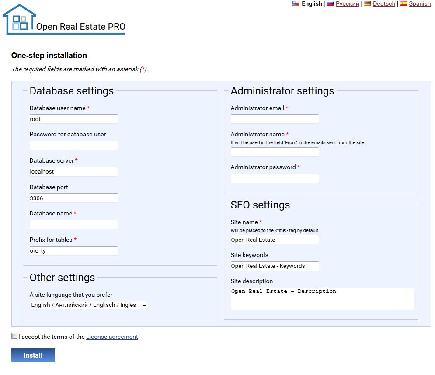The height and width of the screenshot is (375, 435).
Task: Click the Database user name field
Action: (x=73, y=119)
